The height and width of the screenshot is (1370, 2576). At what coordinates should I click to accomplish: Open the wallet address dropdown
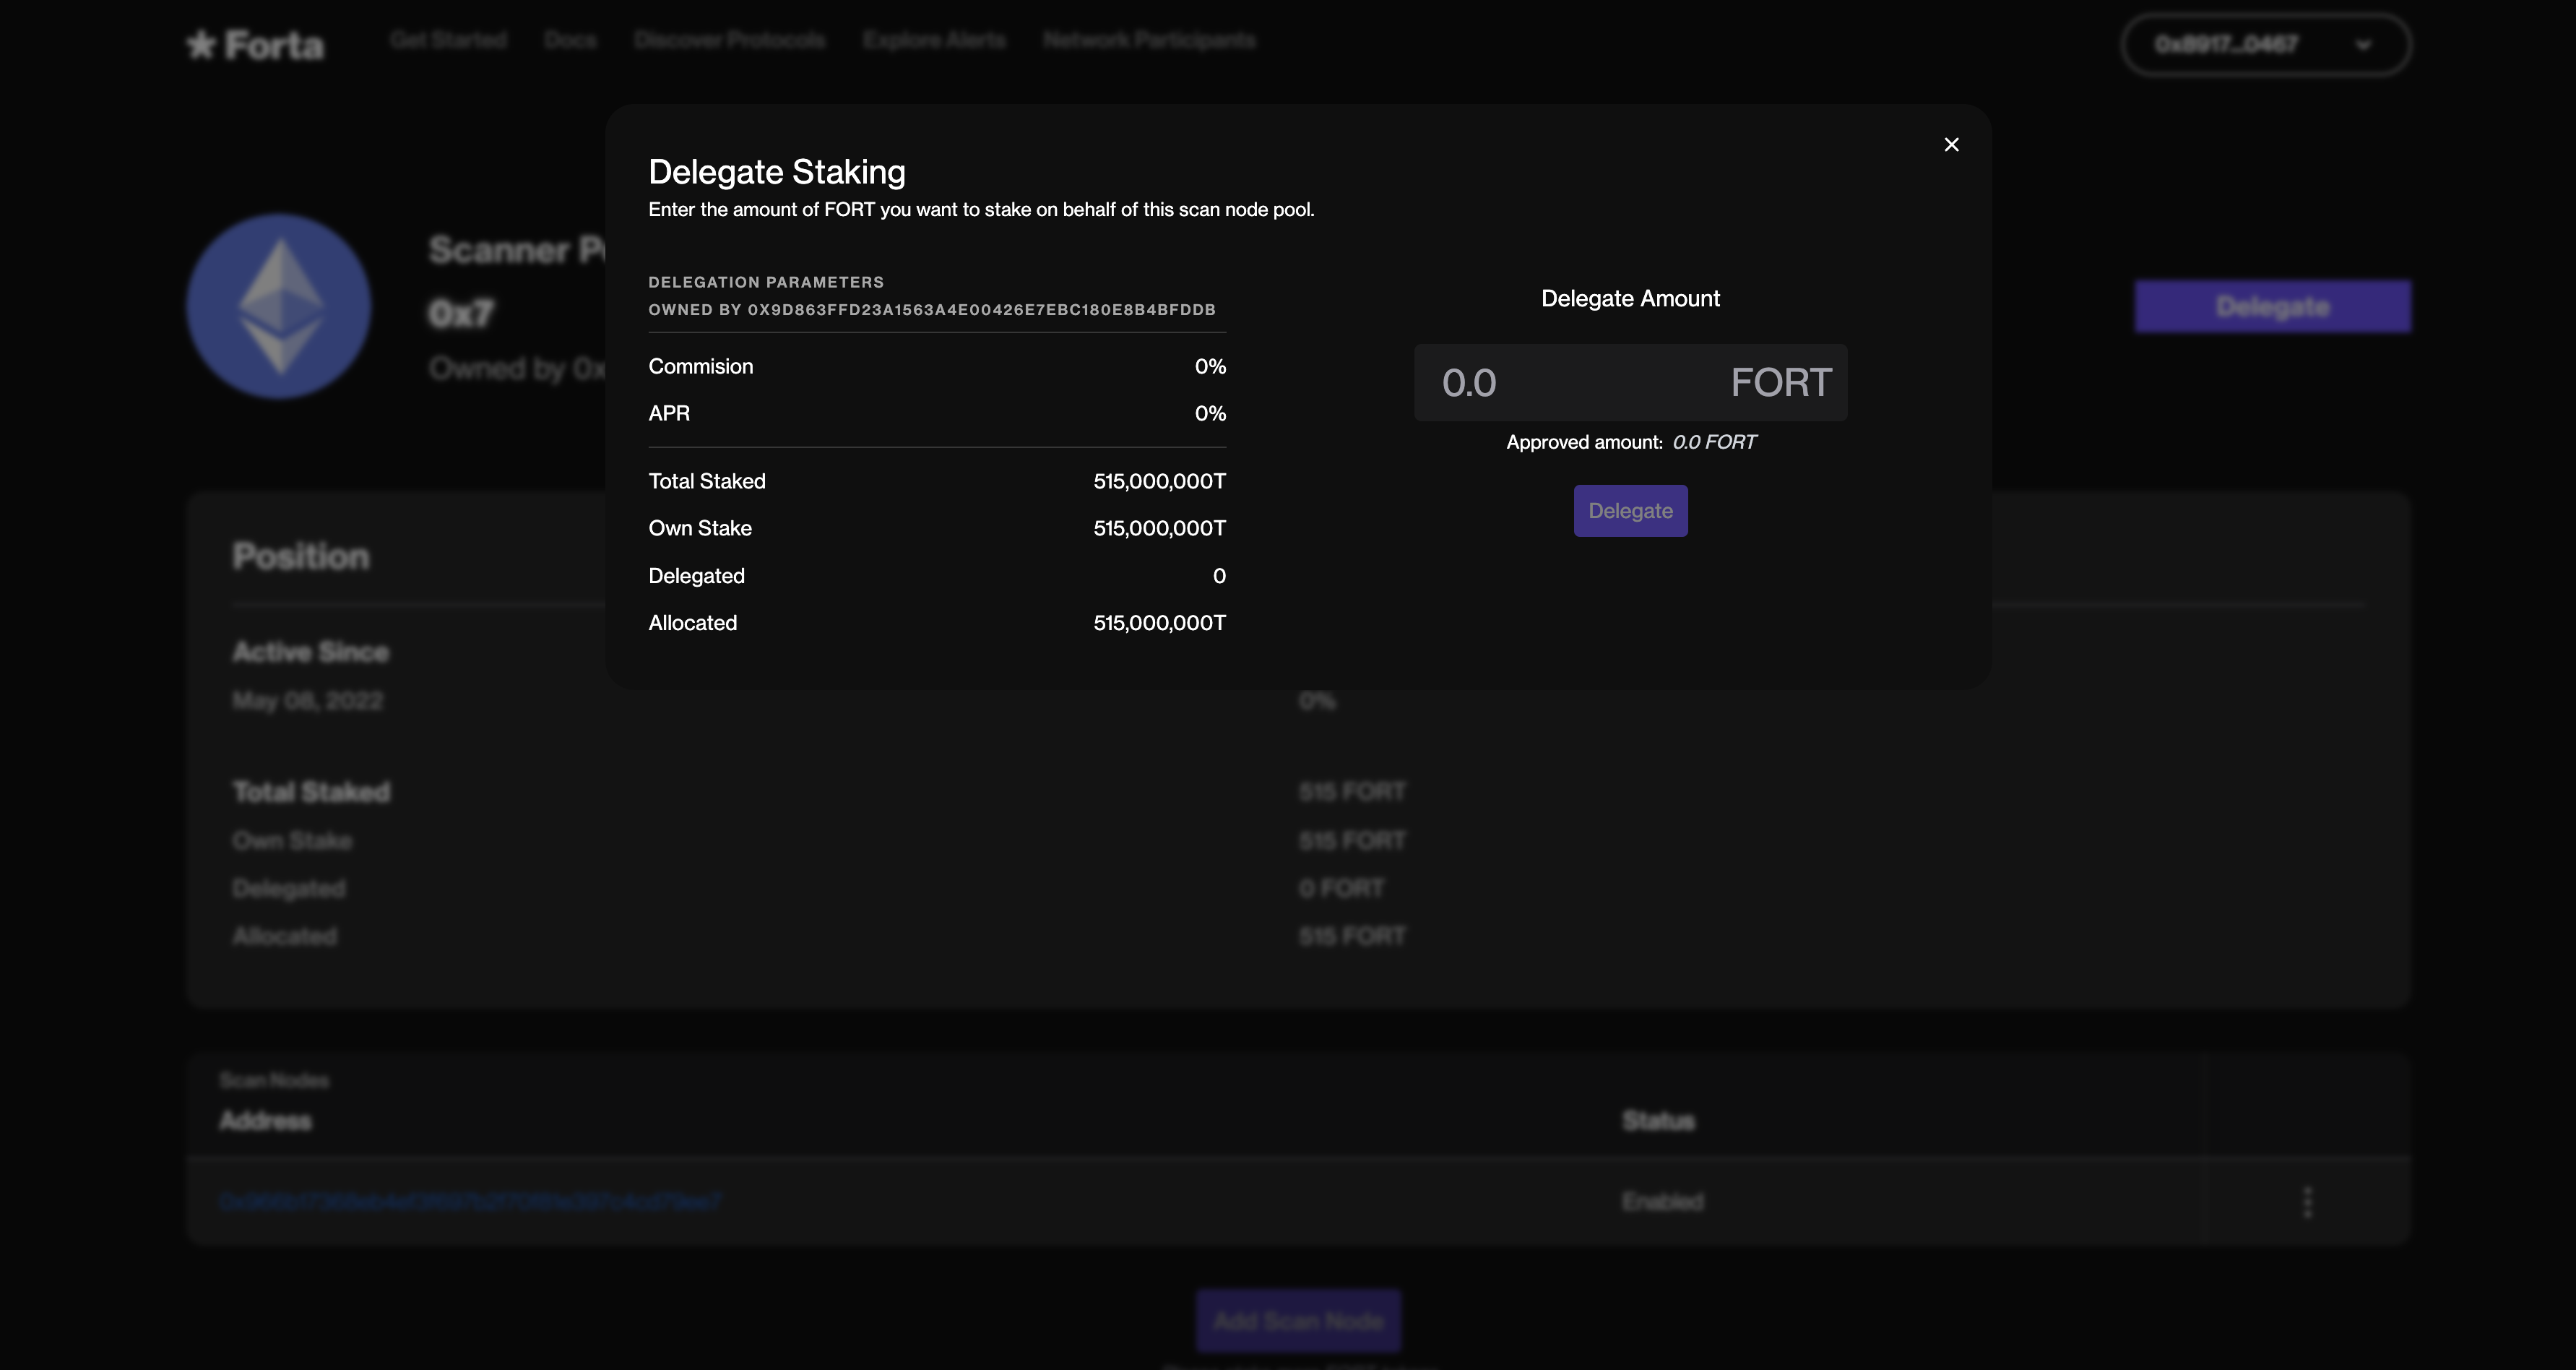pos(2266,45)
